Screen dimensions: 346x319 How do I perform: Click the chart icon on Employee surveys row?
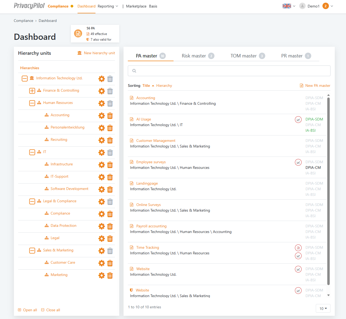(x=298, y=162)
